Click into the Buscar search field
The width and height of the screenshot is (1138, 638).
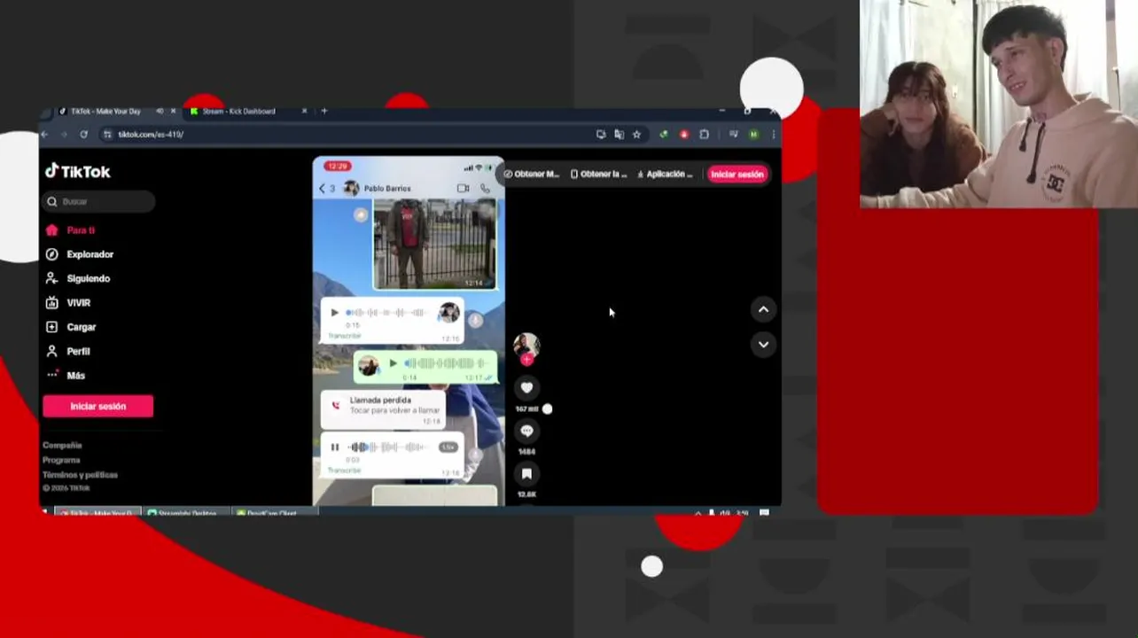(x=98, y=201)
